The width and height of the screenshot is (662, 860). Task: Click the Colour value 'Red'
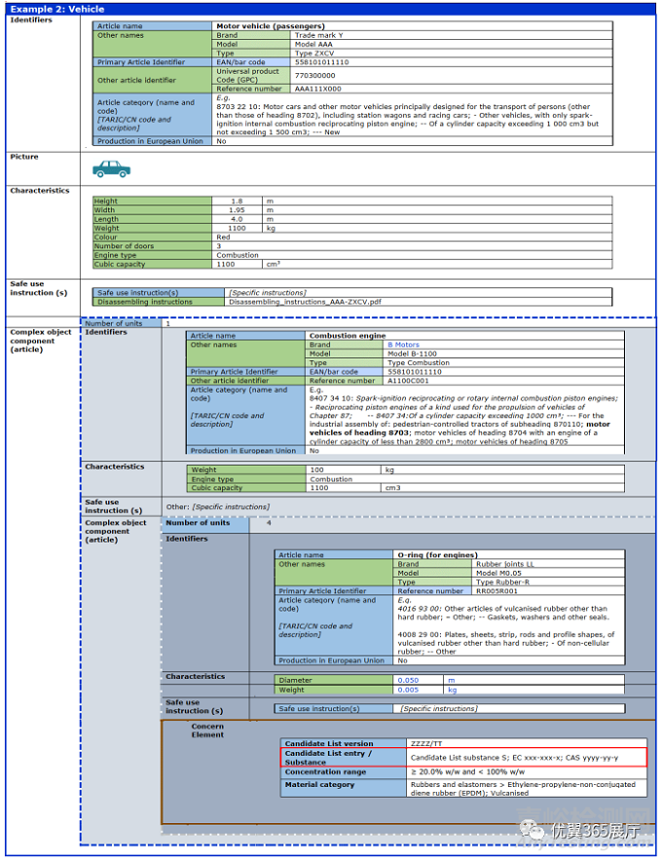tap(224, 237)
